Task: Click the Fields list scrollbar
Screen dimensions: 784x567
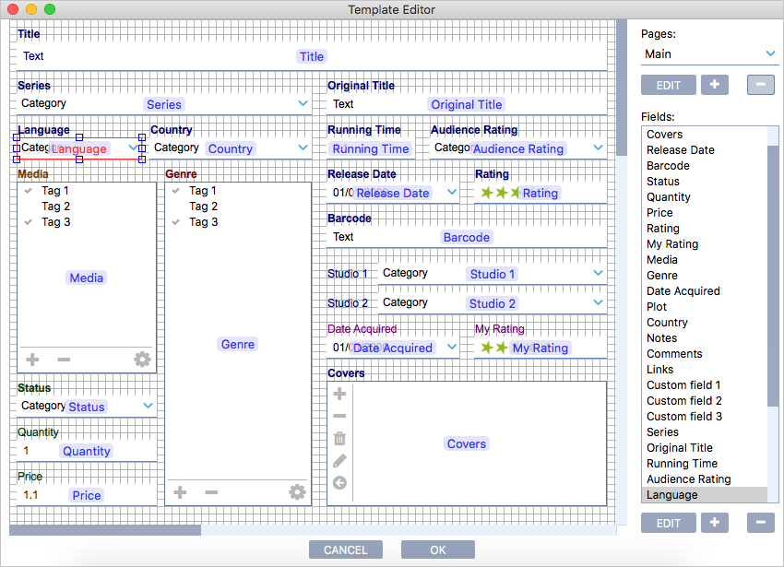Action: (773, 275)
